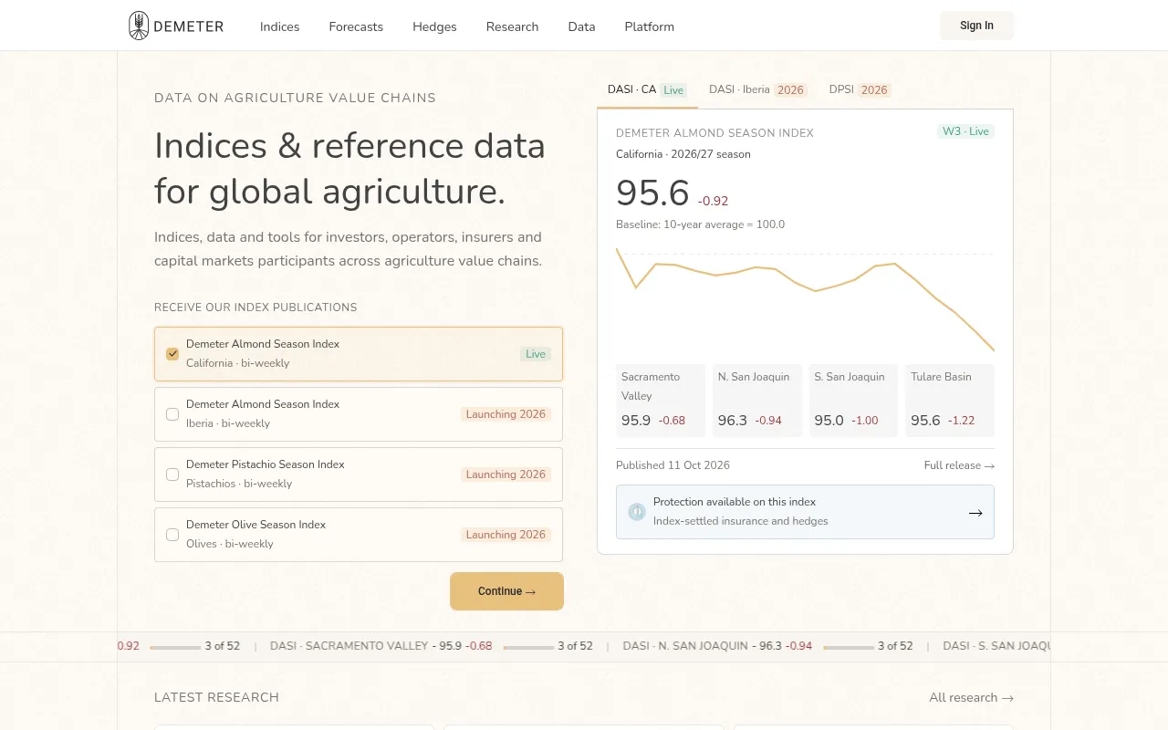
Task: Click the shield icon in protection banner
Action: point(637,512)
